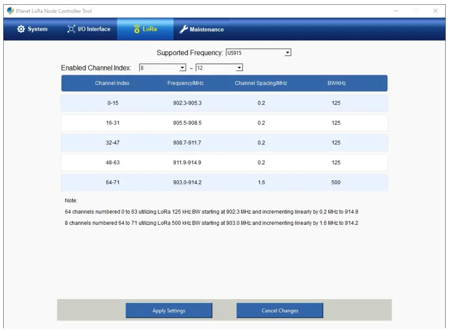Select the 48-63 channel index cell
The height and width of the screenshot is (332, 450).
[x=113, y=162]
